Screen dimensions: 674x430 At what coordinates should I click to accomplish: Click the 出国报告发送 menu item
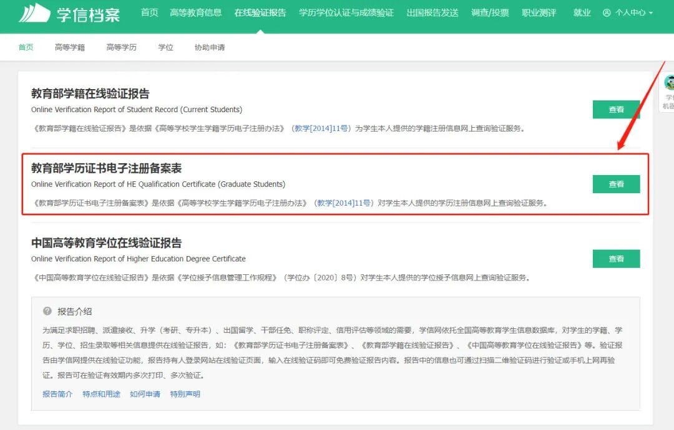click(x=431, y=12)
